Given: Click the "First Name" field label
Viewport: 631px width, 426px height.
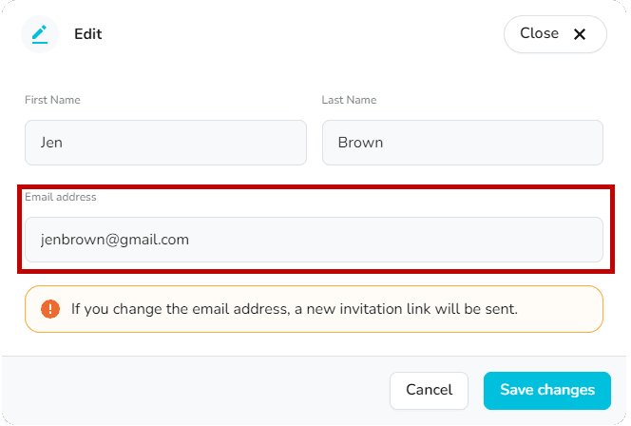Looking at the screenshot, I should (x=52, y=100).
